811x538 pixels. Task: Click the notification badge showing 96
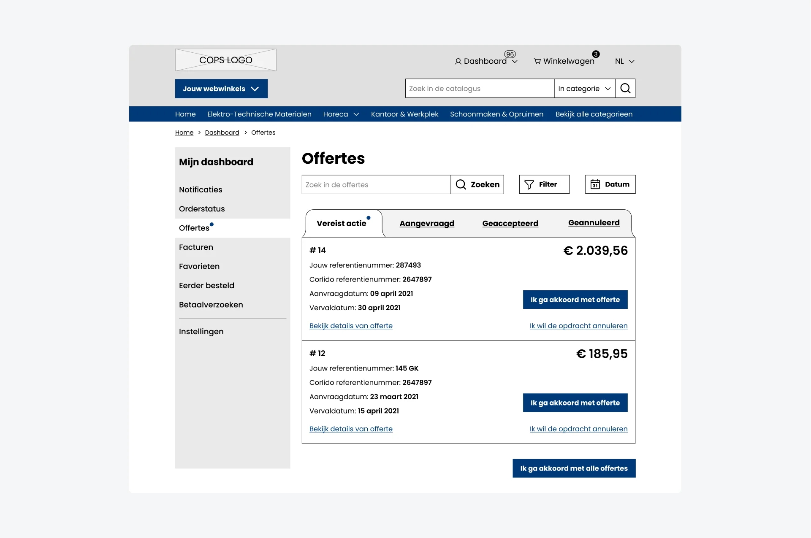pos(510,54)
